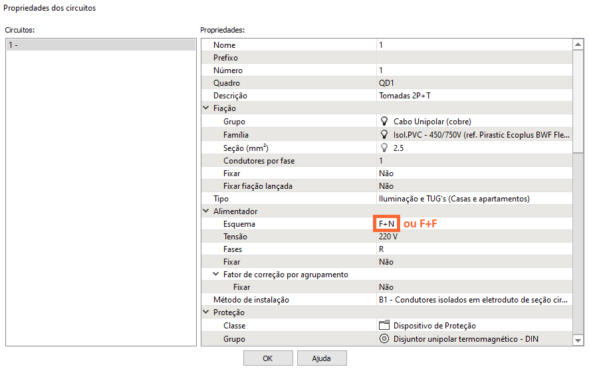Collapse the Alimentador section
Screen dimensions: 589x371
(x=205, y=211)
